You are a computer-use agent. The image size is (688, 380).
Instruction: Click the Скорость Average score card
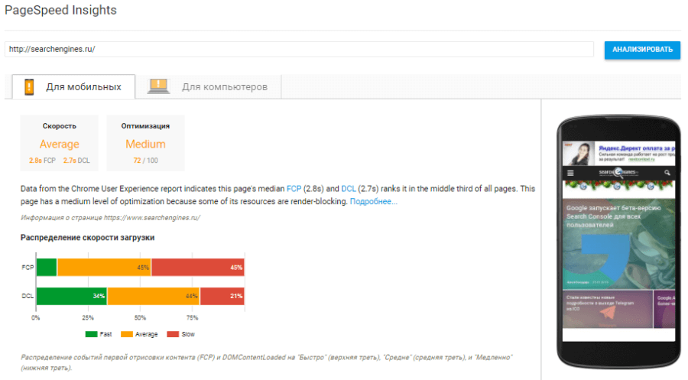pyautogui.click(x=59, y=143)
